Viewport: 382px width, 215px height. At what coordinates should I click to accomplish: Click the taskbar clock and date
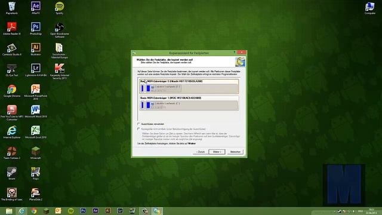click(371, 211)
